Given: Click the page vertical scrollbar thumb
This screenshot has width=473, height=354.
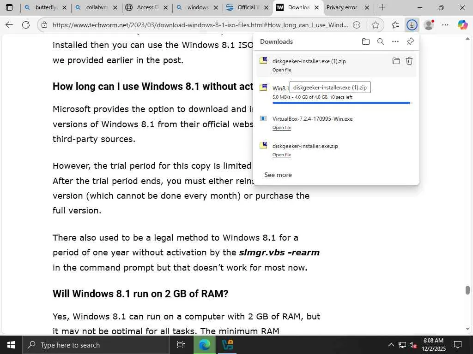Looking at the screenshot, I should [467, 290].
